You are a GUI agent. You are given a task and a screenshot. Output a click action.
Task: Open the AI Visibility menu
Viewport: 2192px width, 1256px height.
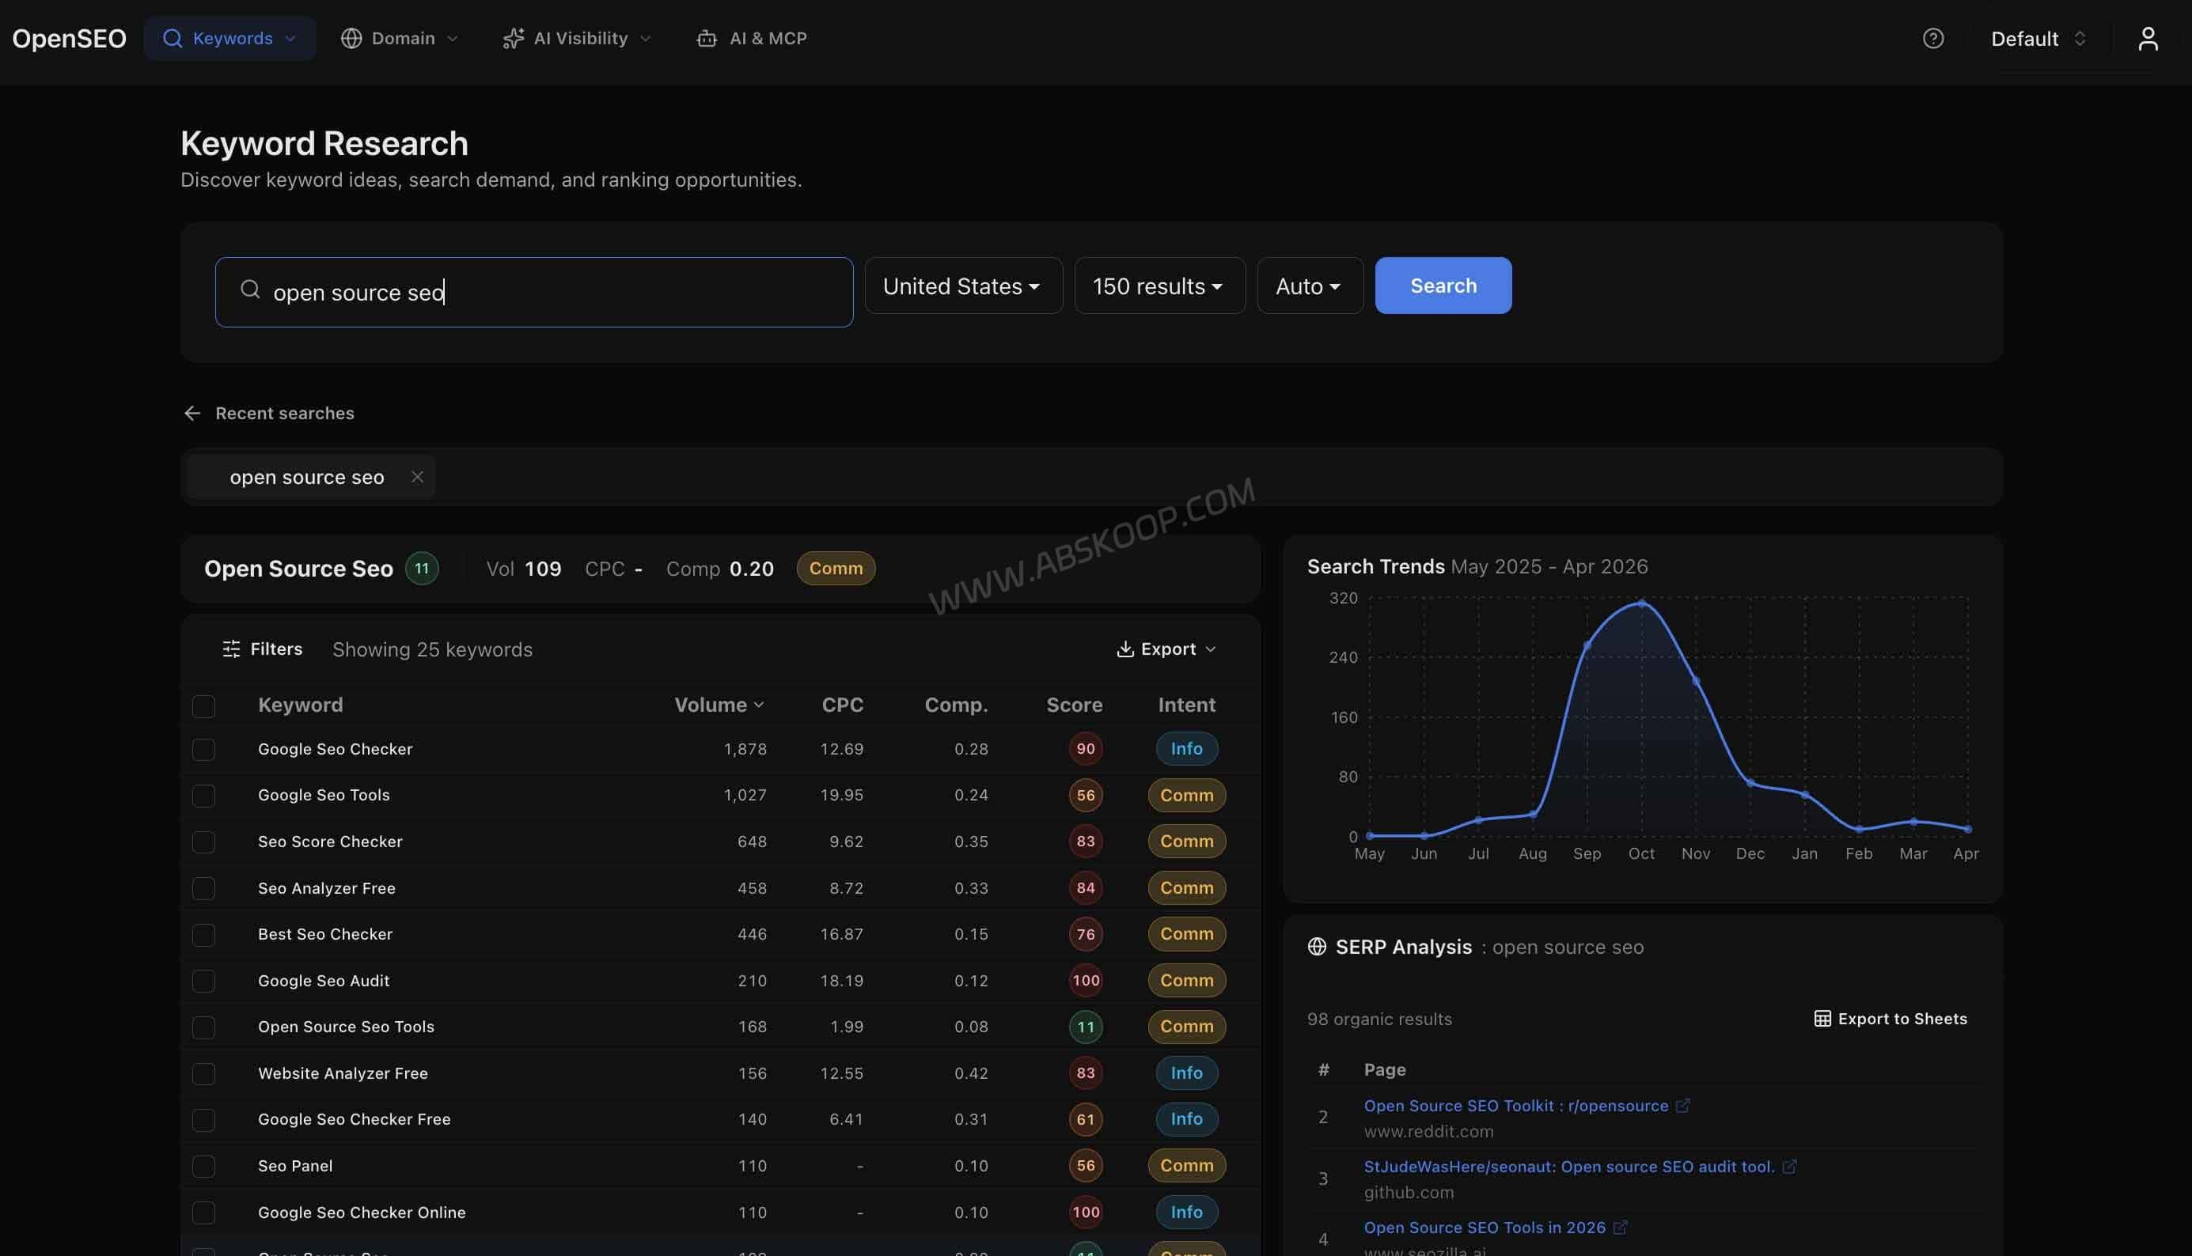click(576, 38)
